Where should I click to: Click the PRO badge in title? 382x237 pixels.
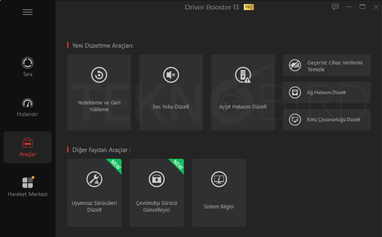click(x=249, y=7)
